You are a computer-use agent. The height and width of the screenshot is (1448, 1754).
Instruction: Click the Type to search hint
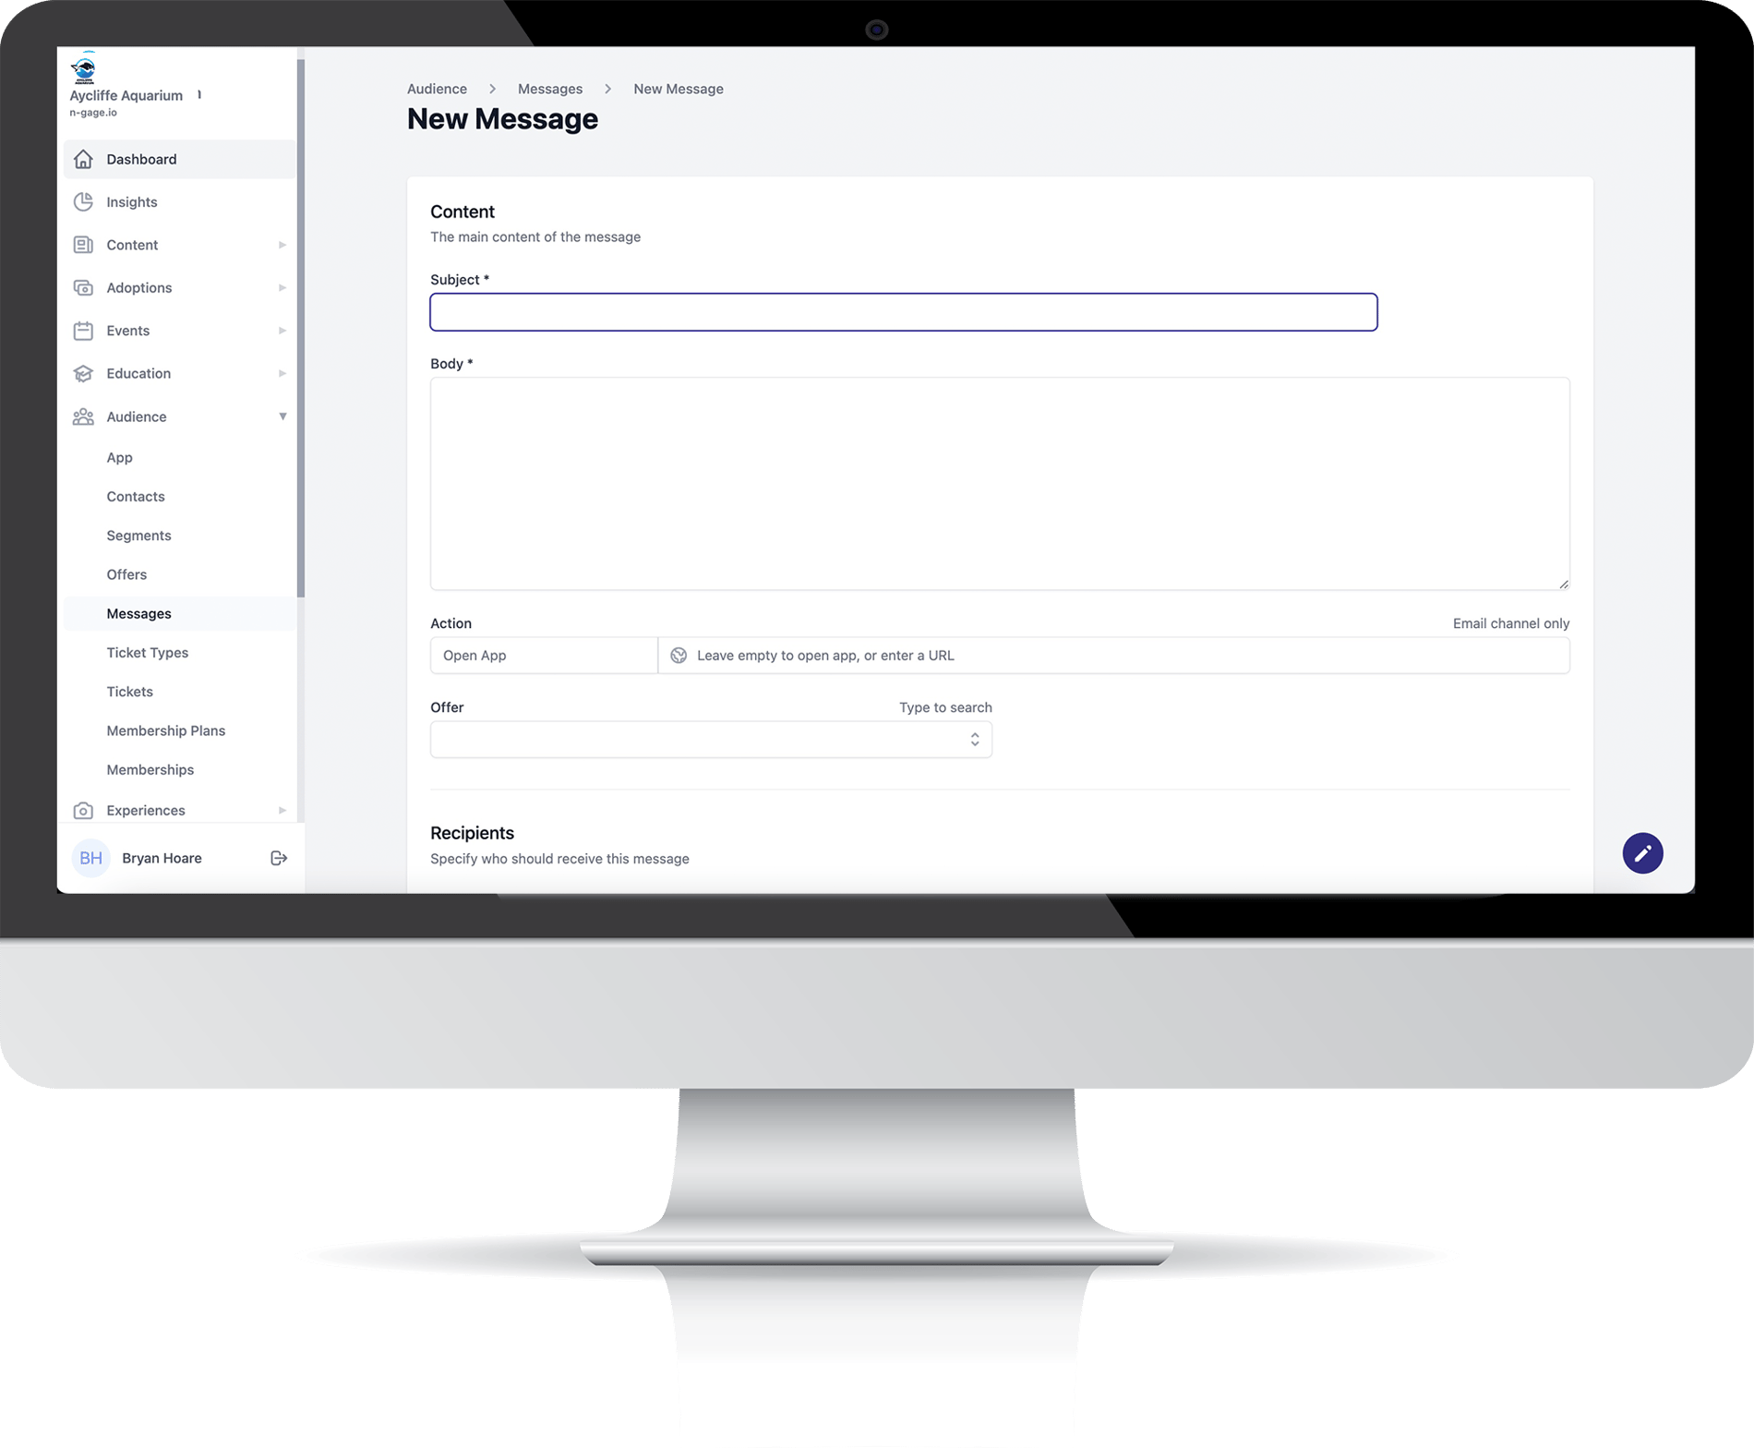[x=945, y=707]
